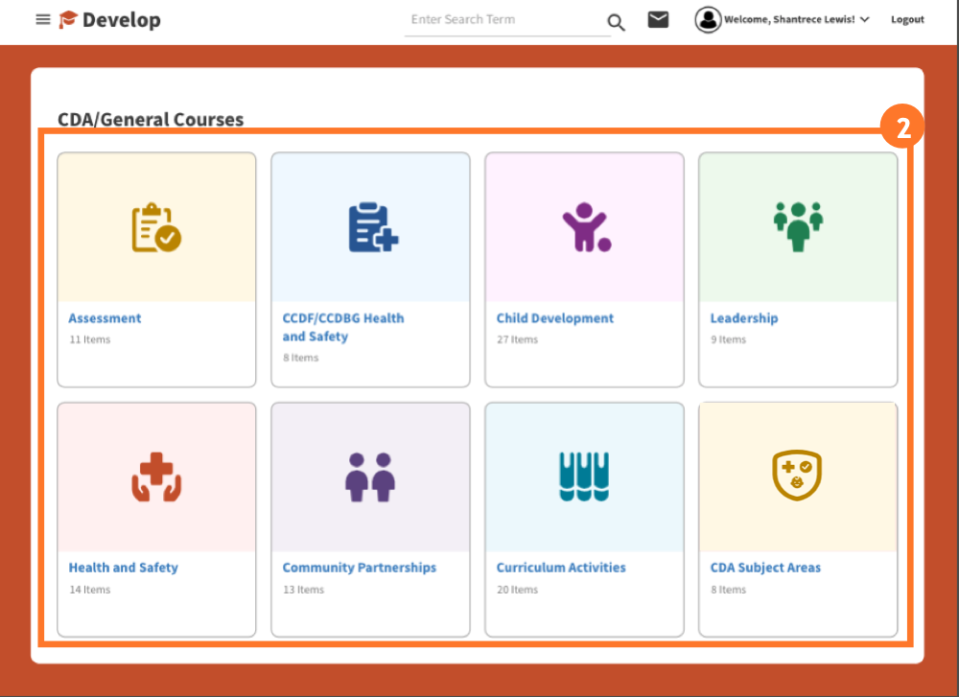Click the green Leadership group icon
The height and width of the screenshot is (697, 959).
[x=798, y=225]
